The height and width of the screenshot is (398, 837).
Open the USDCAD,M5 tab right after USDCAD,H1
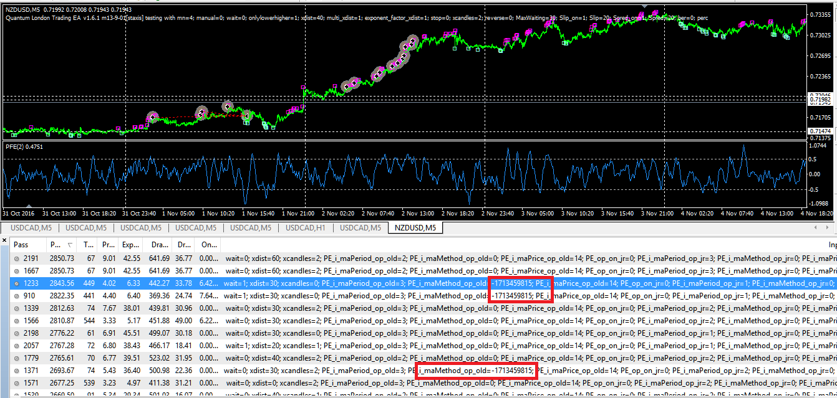pyautogui.click(x=360, y=227)
